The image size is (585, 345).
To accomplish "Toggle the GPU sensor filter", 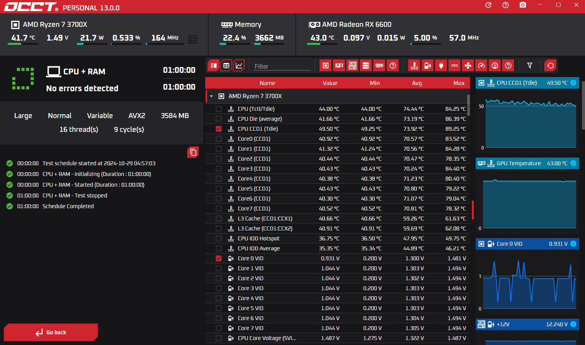I will [339, 66].
